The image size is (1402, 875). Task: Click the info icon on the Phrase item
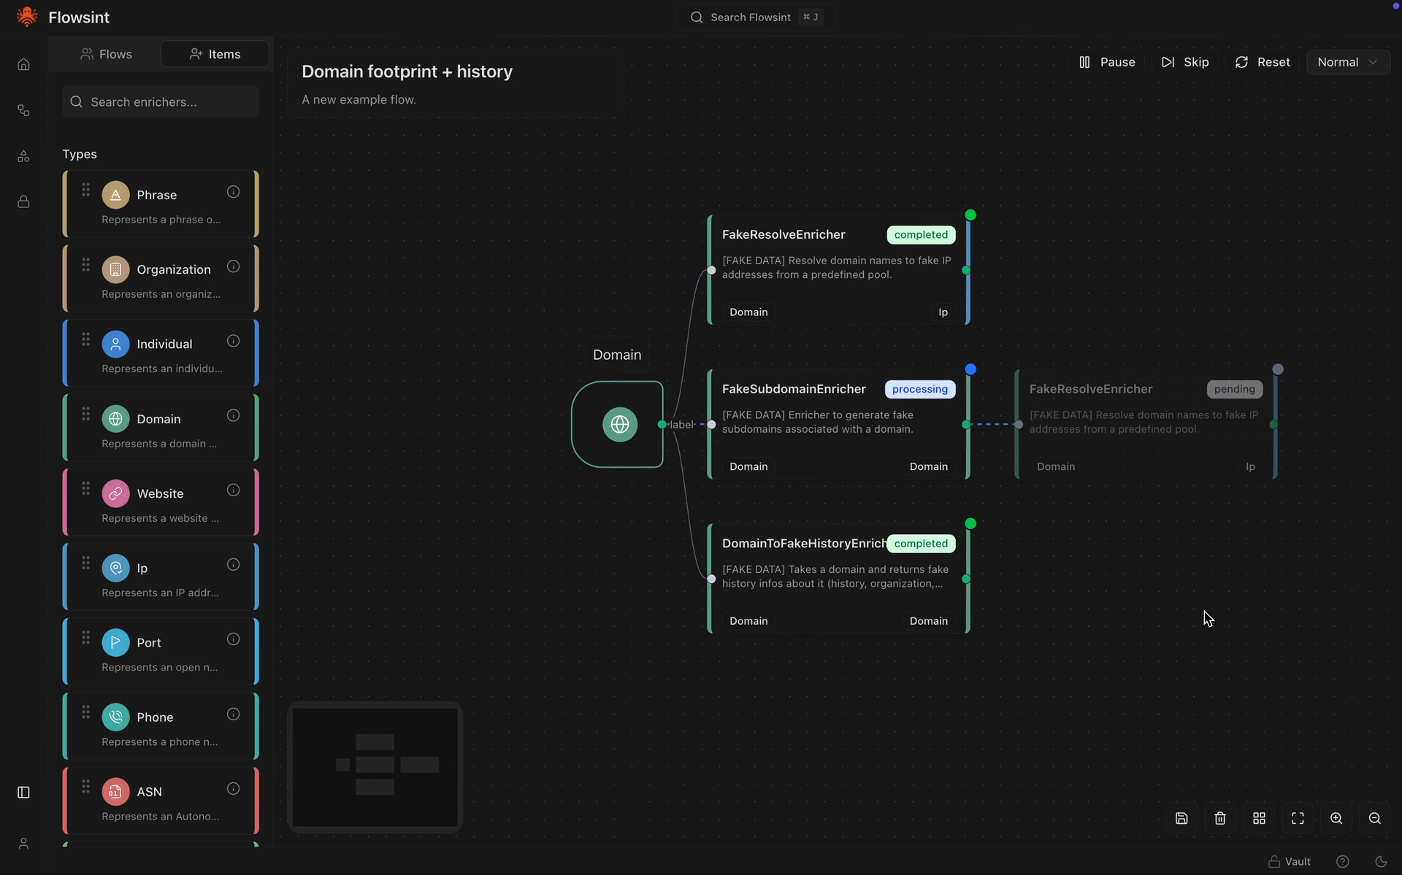coord(233,192)
